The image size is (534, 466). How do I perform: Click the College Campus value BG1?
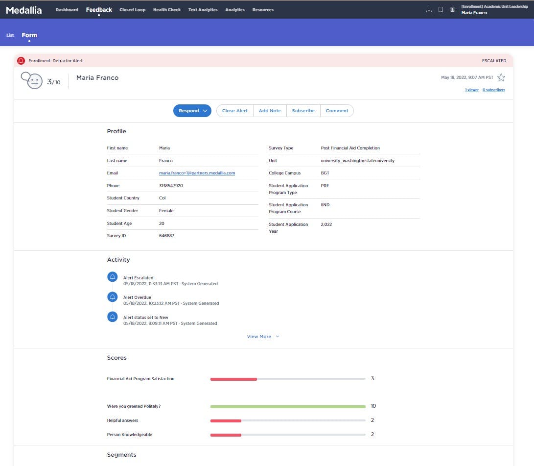pyautogui.click(x=325, y=173)
